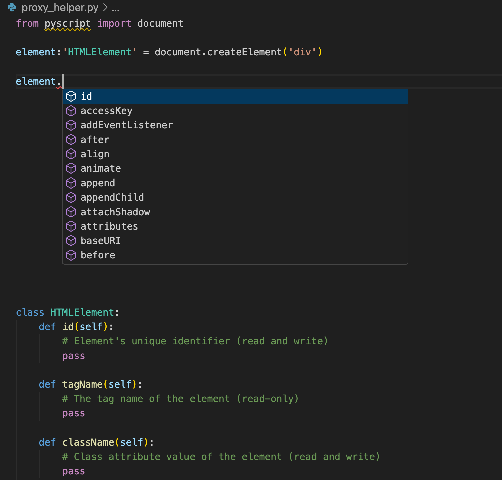Expand the breadcrumb ellipsis symbol list
Viewport: 502px width, 480px height.
pyautogui.click(x=116, y=8)
